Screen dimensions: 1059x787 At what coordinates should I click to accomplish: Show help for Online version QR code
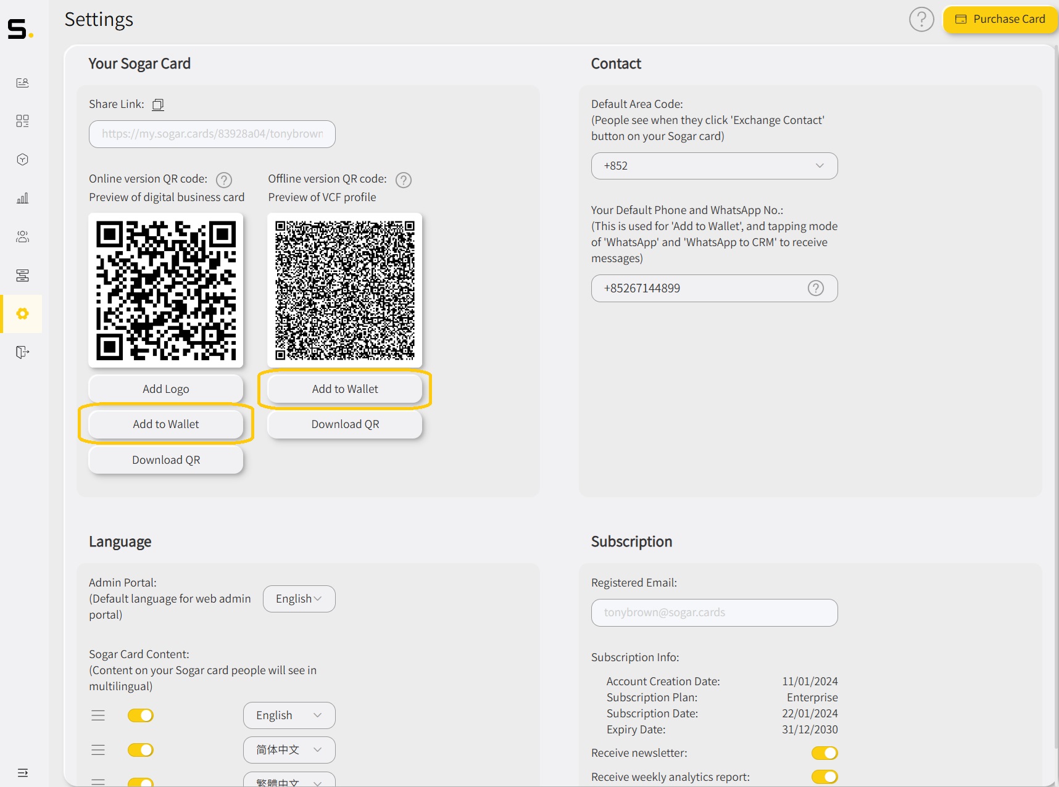click(224, 179)
